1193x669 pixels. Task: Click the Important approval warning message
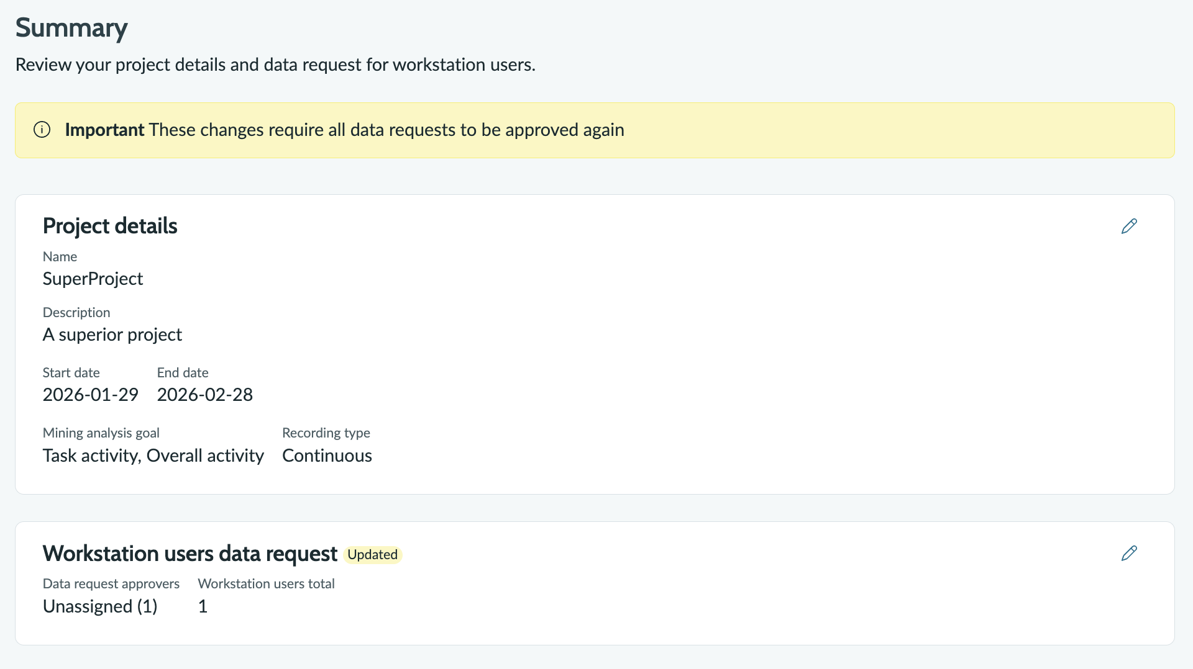pos(345,130)
